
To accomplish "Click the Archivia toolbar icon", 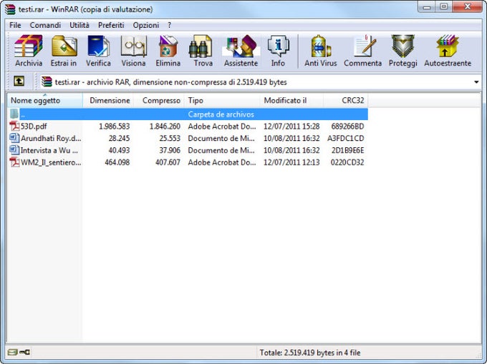I will pyautogui.click(x=29, y=46).
